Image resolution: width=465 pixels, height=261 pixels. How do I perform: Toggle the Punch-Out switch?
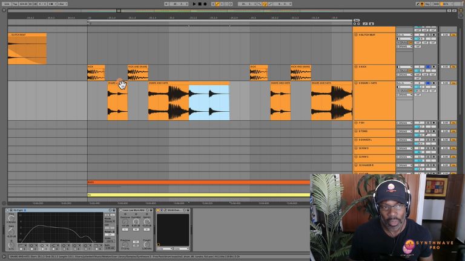(x=270, y=4)
